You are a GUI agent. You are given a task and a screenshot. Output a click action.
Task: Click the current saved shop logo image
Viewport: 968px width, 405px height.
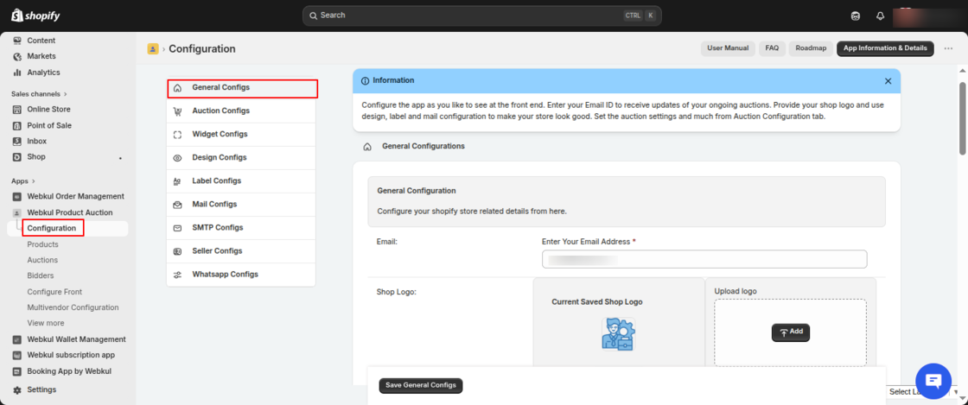point(618,335)
